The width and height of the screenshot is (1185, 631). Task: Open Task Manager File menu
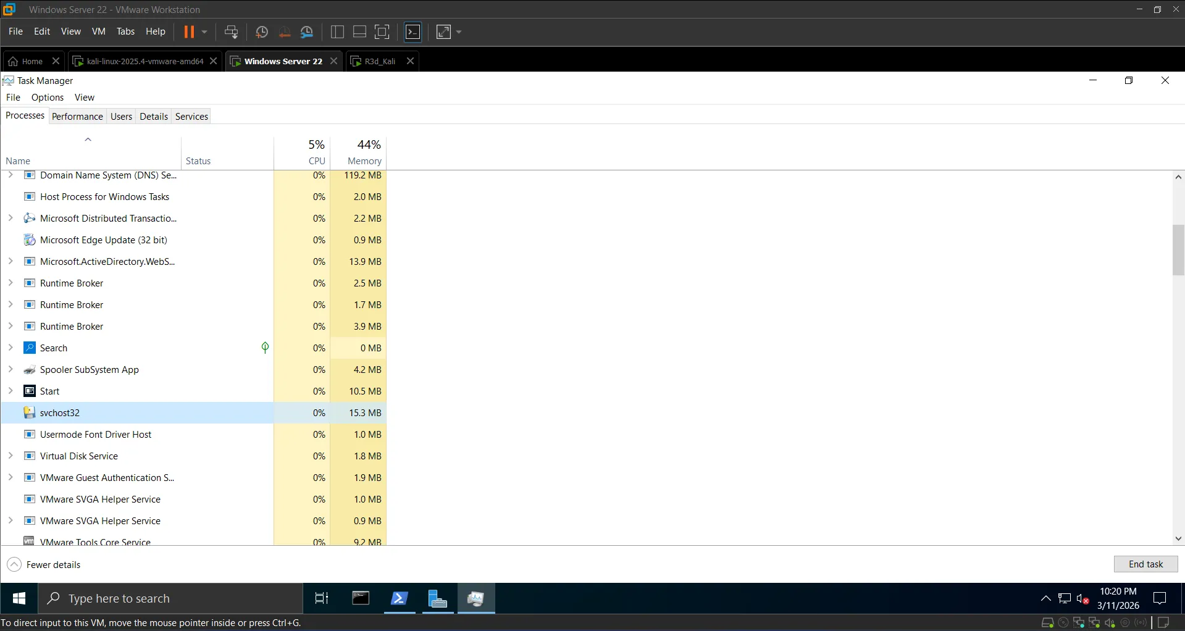[13, 98]
